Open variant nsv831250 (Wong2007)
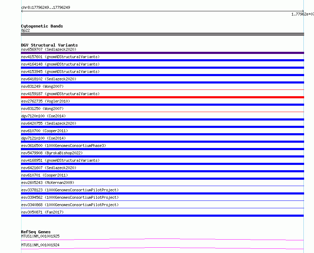Image resolution: width=314 pixels, height=253 pixels. [42, 109]
